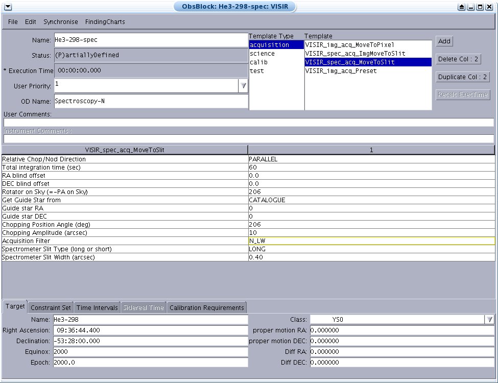Select the science template type
Image resolution: width=498 pixels, height=383 pixels.
[x=276, y=53]
